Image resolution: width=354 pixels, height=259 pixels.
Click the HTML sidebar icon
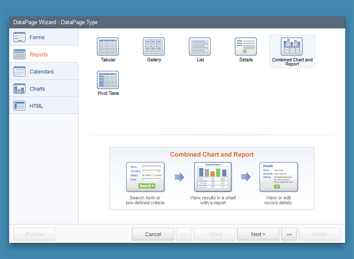(20, 105)
